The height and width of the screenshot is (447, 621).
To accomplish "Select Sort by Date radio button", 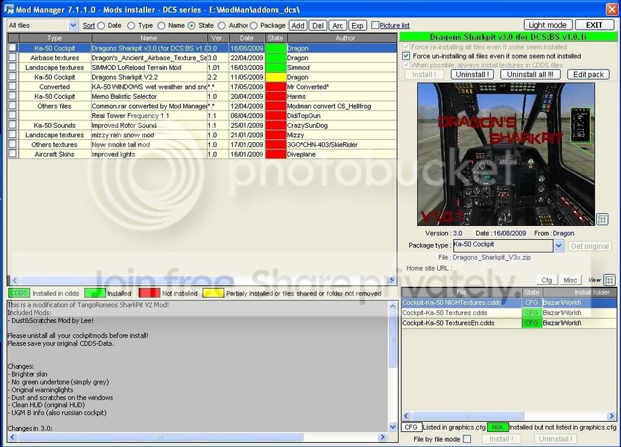I will (x=101, y=25).
